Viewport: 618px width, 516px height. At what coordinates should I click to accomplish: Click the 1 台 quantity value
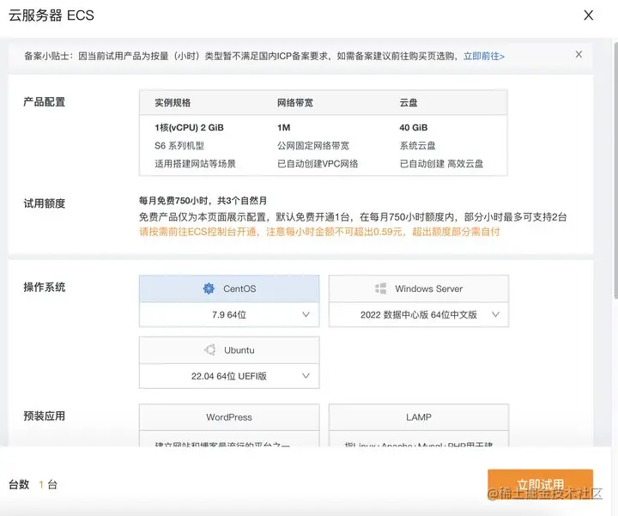pos(48,484)
